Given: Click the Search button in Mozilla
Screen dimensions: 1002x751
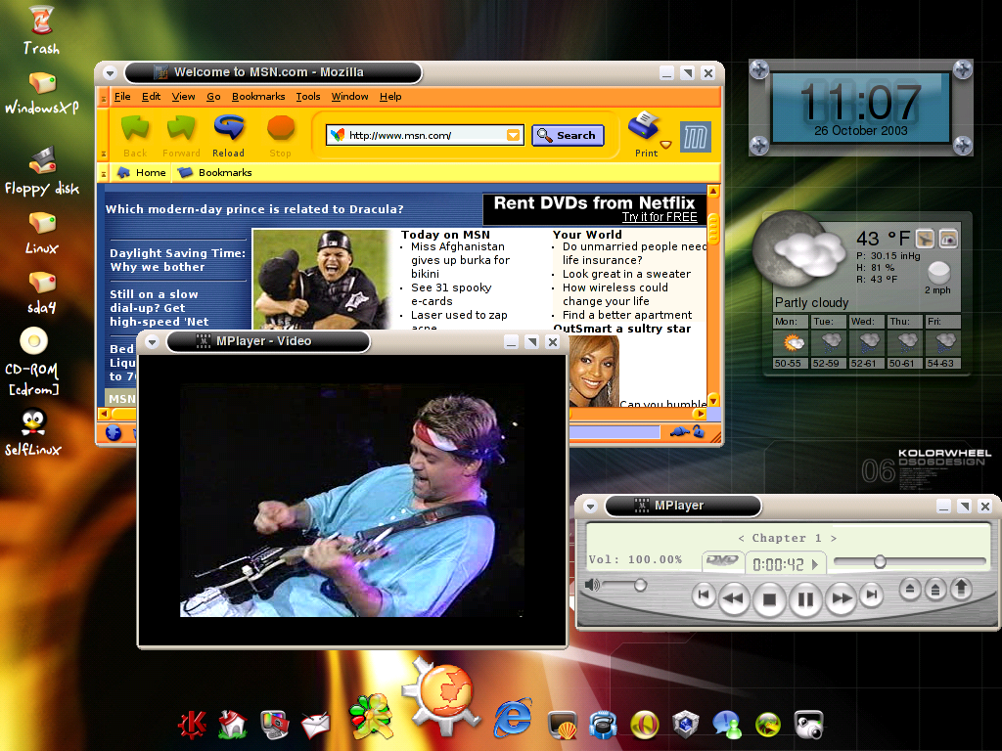Looking at the screenshot, I should 568,135.
